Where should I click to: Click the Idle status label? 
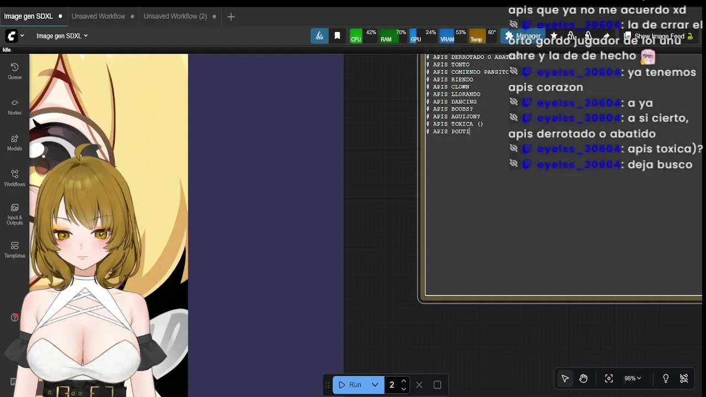[x=7, y=50]
